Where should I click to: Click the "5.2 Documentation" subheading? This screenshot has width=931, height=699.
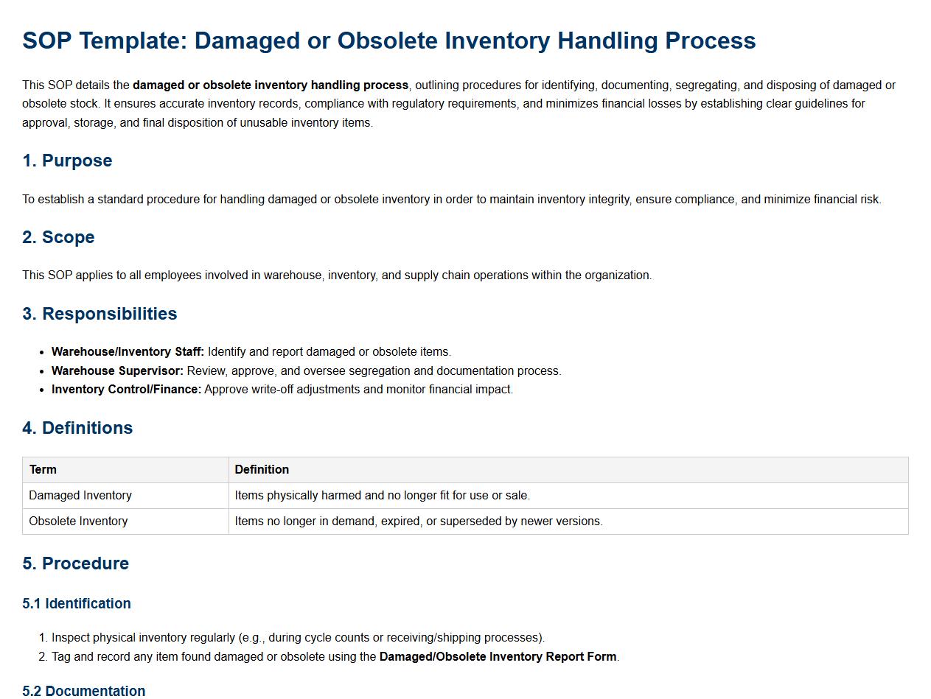point(83,691)
